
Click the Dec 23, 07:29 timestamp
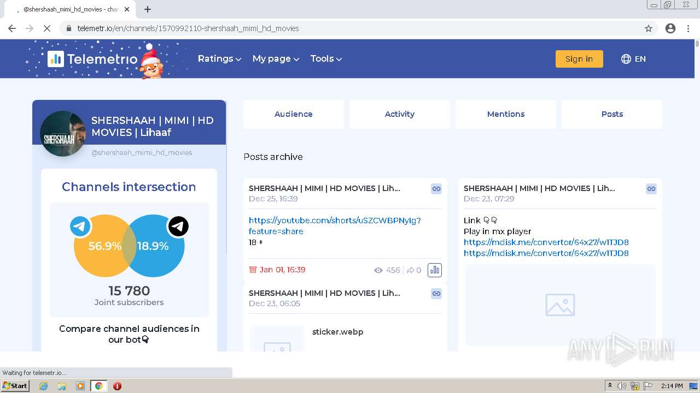[x=489, y=199]
